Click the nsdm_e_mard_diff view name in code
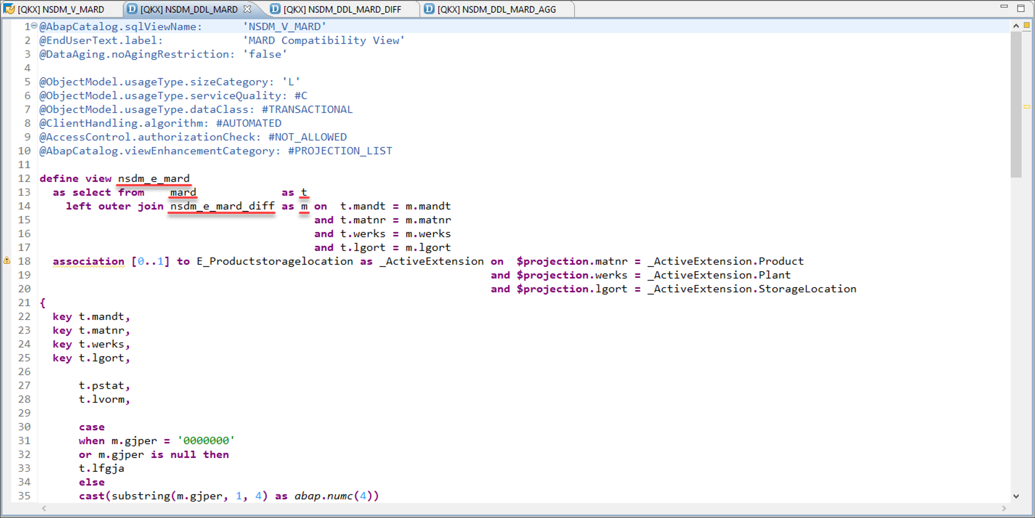Image resolution: width=1035 pixels, height=518 pixels. click(222, 206)
